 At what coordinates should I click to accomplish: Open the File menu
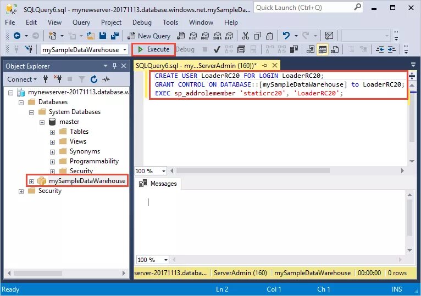click(x=10, y=22)
